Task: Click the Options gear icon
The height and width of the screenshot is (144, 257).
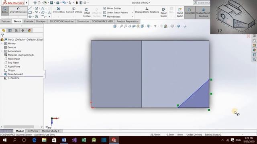Action: coord(85,3)
